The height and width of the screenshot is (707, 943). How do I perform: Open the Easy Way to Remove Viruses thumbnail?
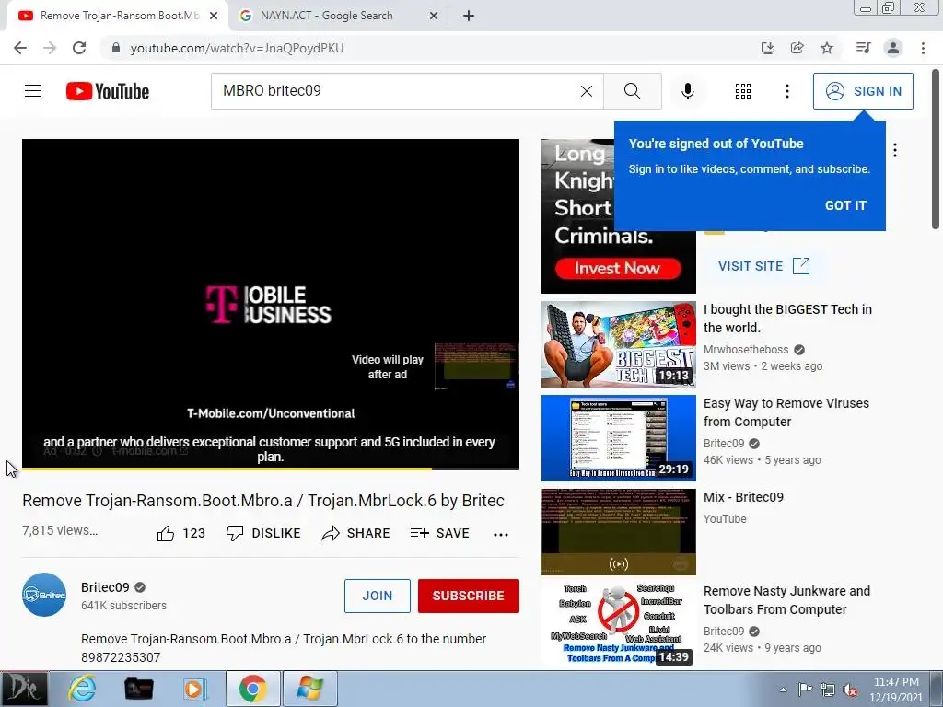click(x=618, y=437)
